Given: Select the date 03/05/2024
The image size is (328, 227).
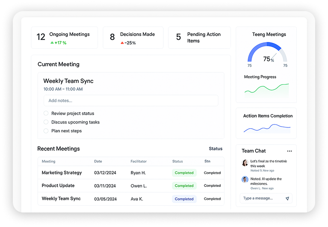Looking at the screenshot, I should (x=105, y=199).
